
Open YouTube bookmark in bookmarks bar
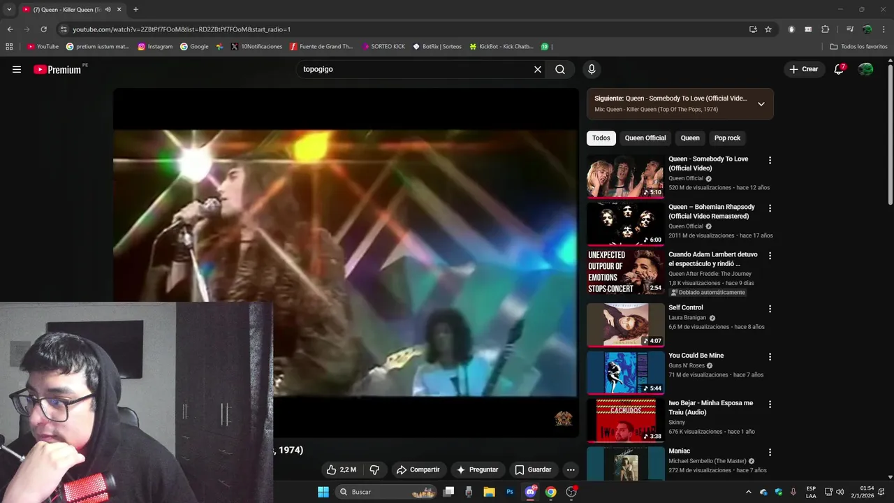tap(43, 47)
